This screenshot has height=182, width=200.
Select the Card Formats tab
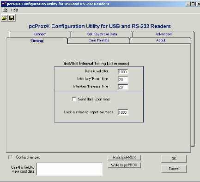99,41
